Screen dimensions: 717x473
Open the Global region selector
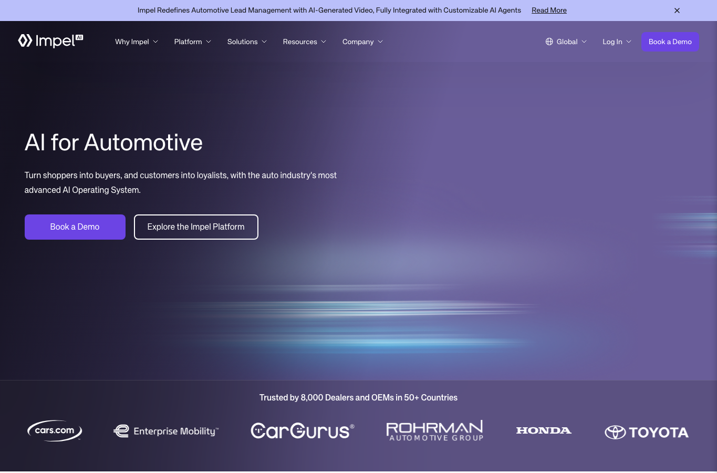(x=566, y=42)
